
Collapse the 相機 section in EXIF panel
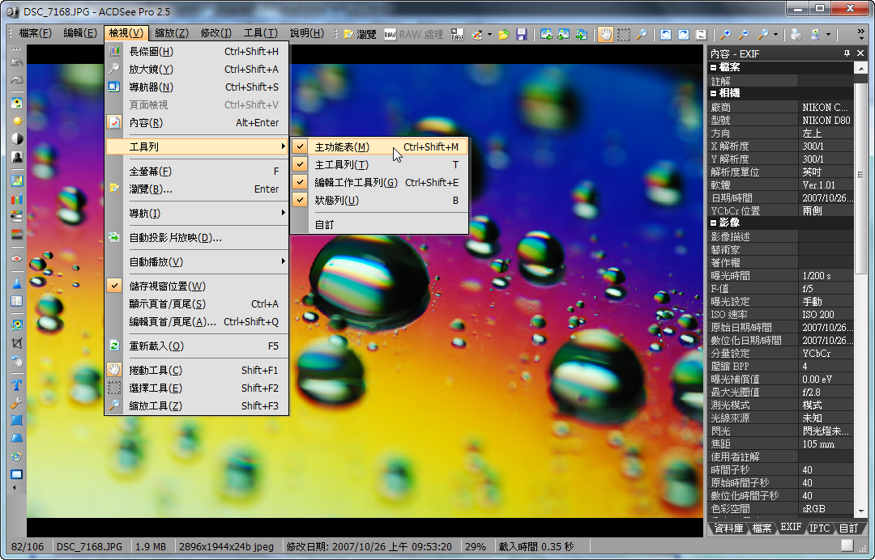714,93
